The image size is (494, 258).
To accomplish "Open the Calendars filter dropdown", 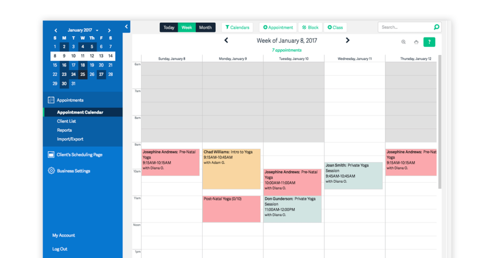I will click(237, 27).
